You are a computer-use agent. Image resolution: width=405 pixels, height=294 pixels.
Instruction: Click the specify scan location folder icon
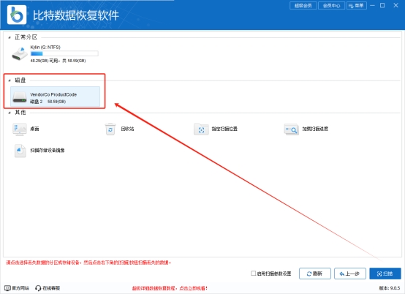201,129
